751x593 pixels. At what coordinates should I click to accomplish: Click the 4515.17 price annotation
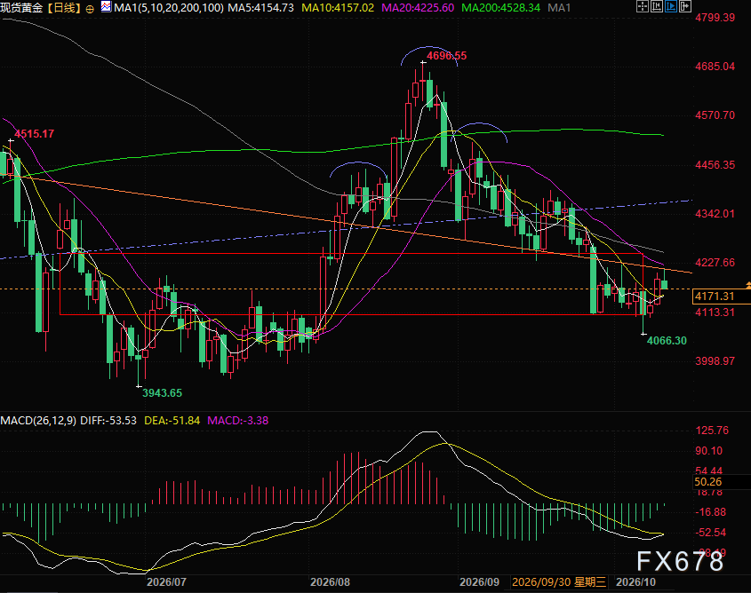click(x=34, y=134)
